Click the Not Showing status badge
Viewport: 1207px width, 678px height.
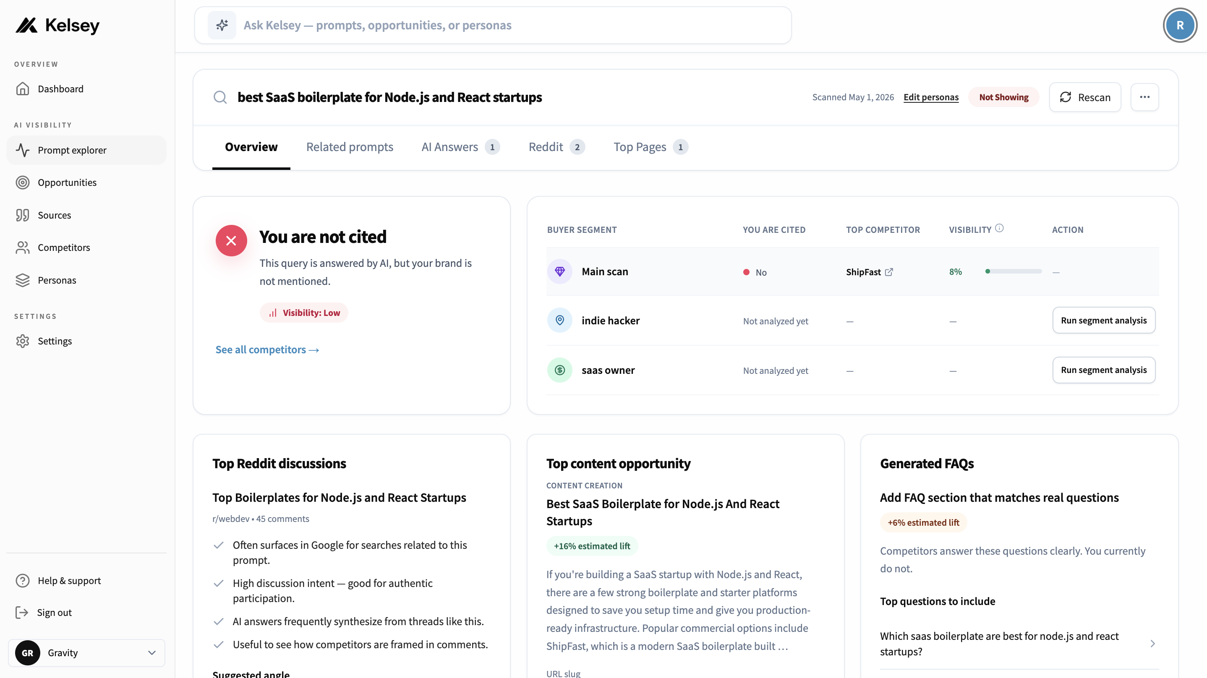[x=1003, y=97]
